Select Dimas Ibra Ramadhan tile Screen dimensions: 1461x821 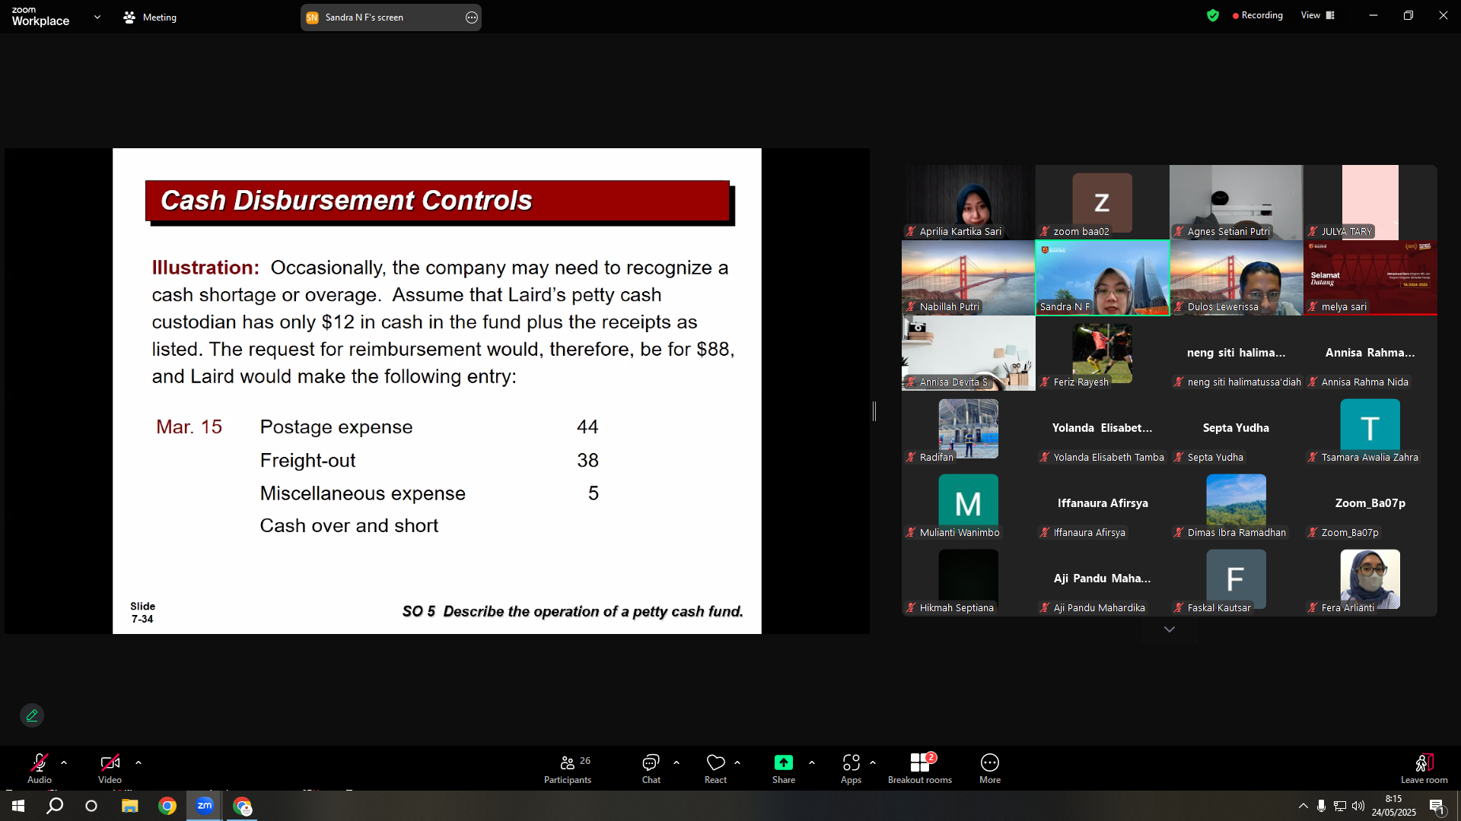tap(1236, 503)
